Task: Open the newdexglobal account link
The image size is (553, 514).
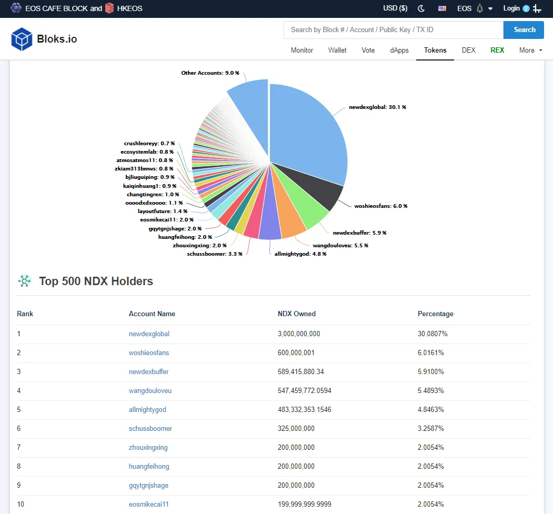Action: click(x=149, y=334)
